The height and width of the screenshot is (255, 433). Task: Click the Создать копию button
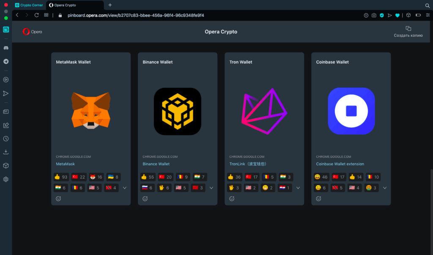pyautogui.click(x=408, y=32)
